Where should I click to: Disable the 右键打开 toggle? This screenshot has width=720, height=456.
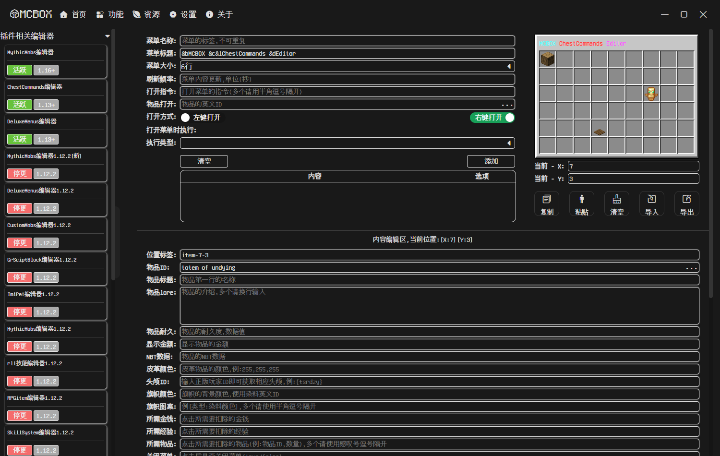pos(492,118)
